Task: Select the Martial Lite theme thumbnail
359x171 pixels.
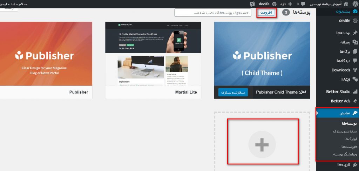Action: [x=153, y=54]
